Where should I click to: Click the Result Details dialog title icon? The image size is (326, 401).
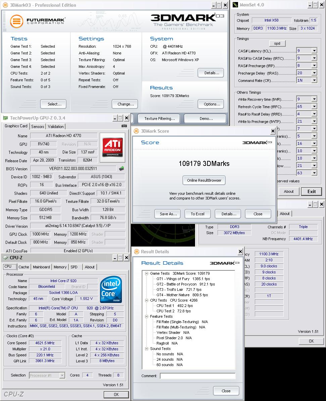pyautogui.click(x=137, y=252)
